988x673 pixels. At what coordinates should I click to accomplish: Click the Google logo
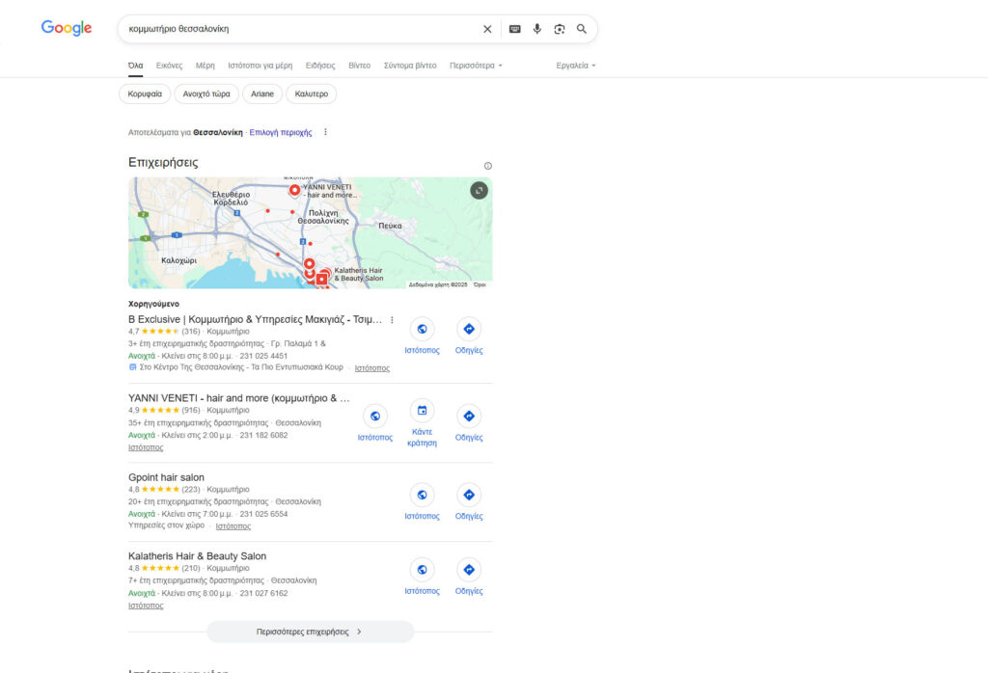coord(67,28)
